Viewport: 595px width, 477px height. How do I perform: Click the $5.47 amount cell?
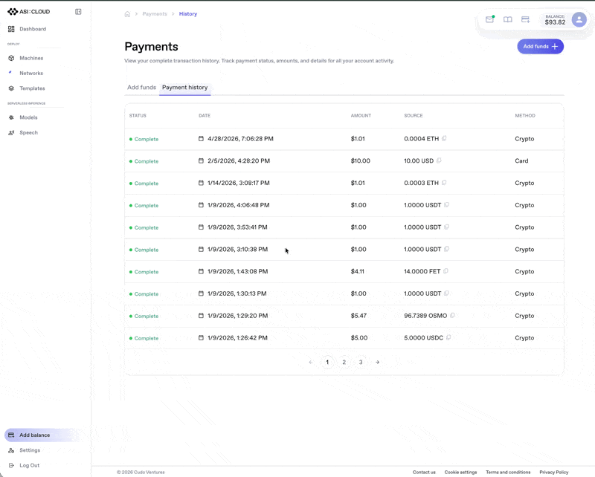tap(358, 316)
